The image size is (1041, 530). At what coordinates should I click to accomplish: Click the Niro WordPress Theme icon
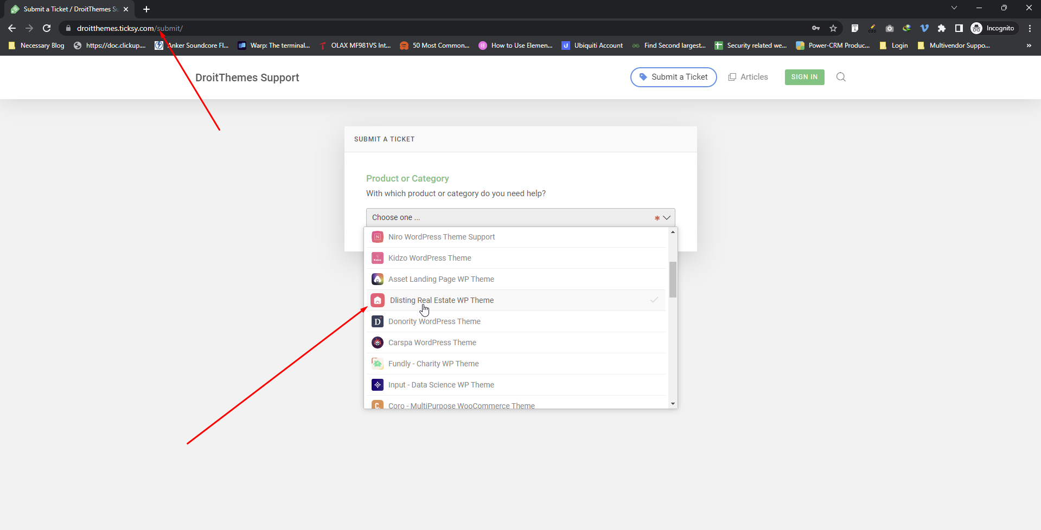[x=378, y=237]
